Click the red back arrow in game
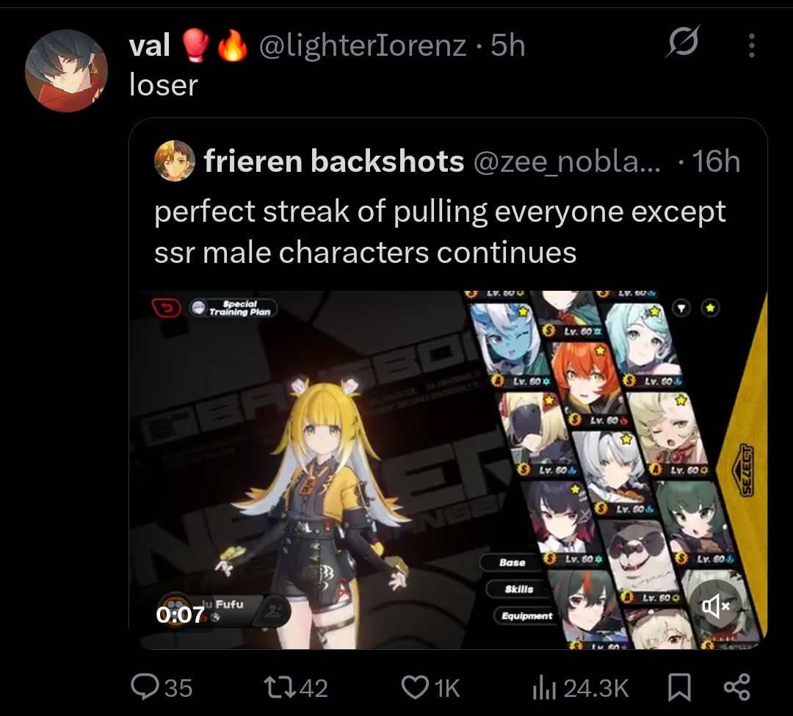793x716 pixels. 167,308
